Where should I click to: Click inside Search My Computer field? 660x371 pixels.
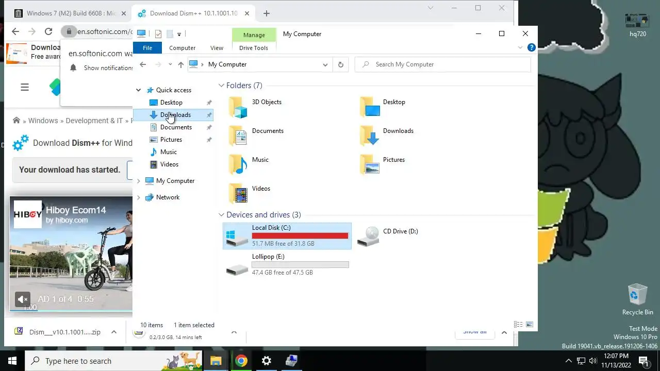tap(443, 64)
